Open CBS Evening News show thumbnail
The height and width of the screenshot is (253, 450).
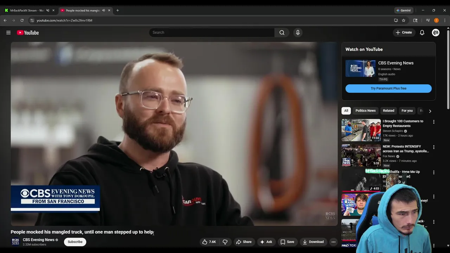(360, 69)
